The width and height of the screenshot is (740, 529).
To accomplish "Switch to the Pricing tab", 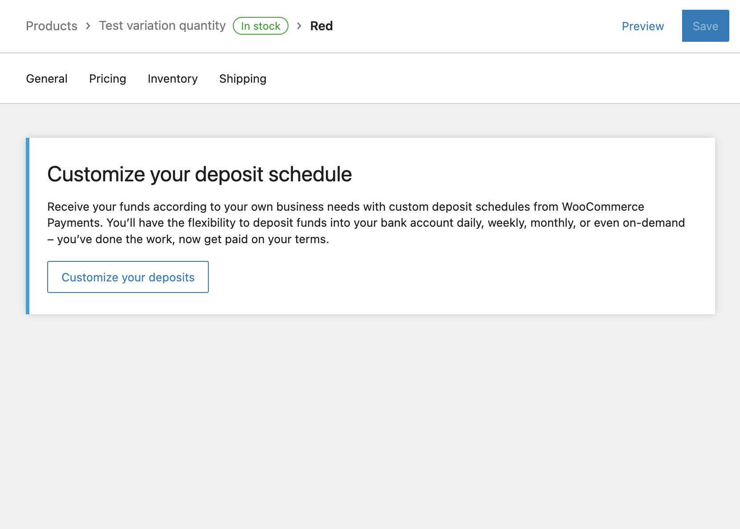I will (x=107, y=79).
